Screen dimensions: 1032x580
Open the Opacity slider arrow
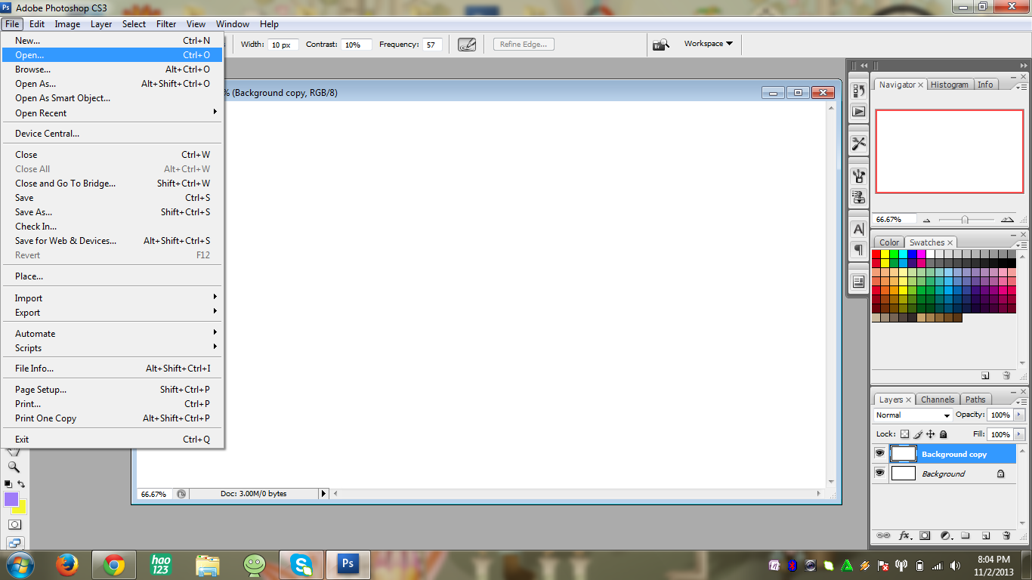point(1020,415)
